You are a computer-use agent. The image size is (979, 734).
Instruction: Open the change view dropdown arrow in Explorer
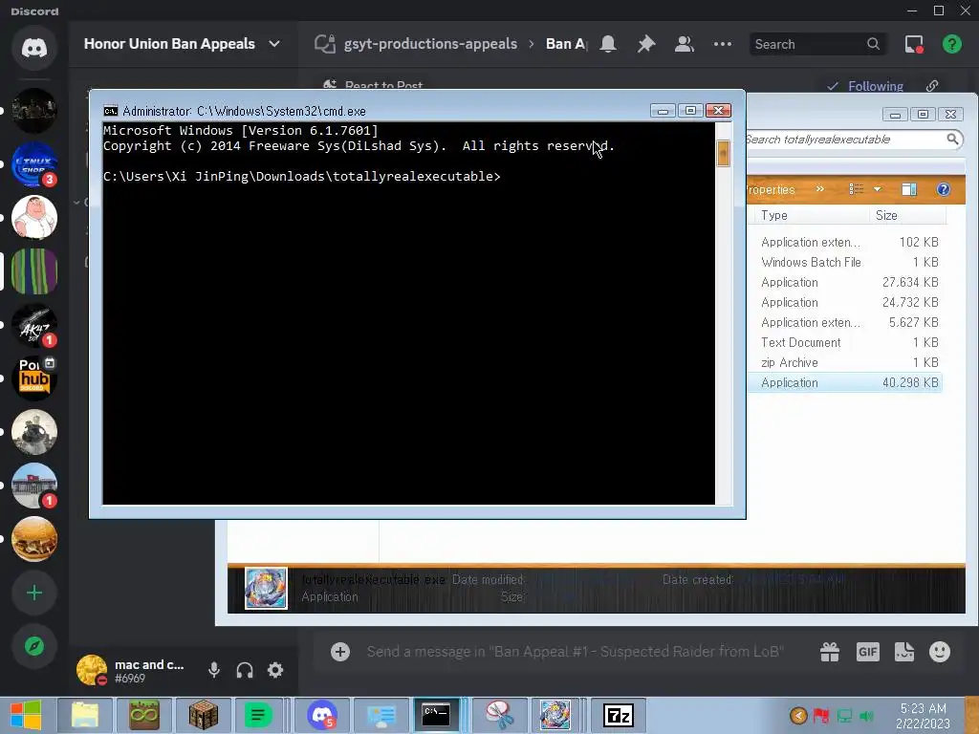[x=878, y=189]
